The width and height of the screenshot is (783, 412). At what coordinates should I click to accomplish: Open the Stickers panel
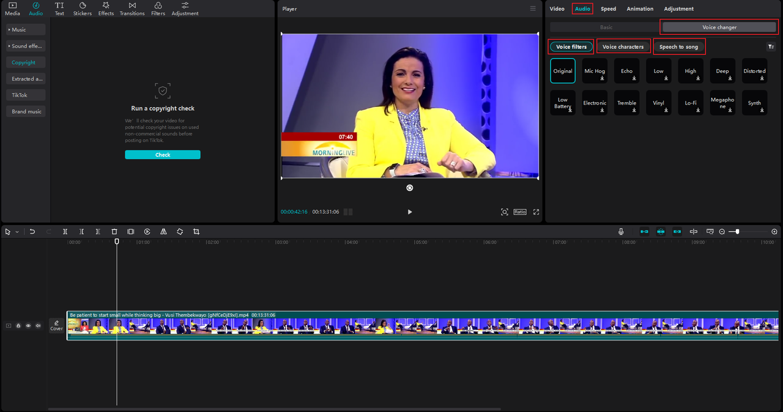point(82,9)
